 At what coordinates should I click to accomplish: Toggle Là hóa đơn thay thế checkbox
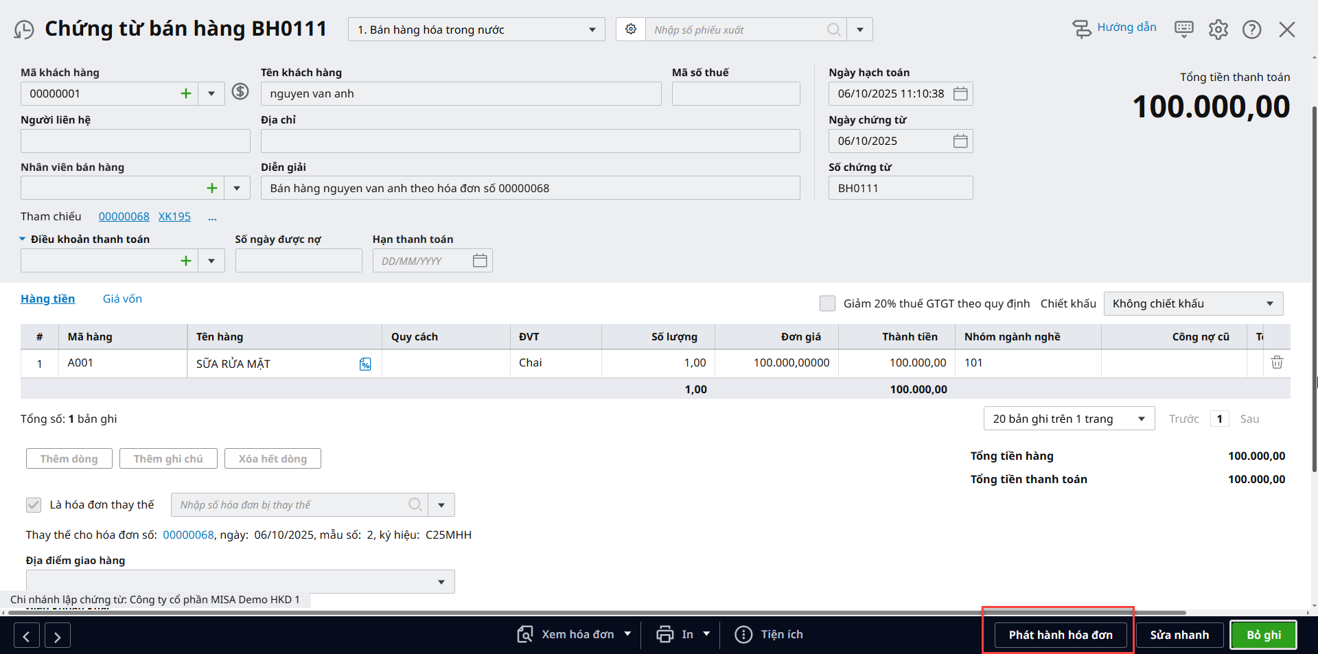[x=34, y=505]
